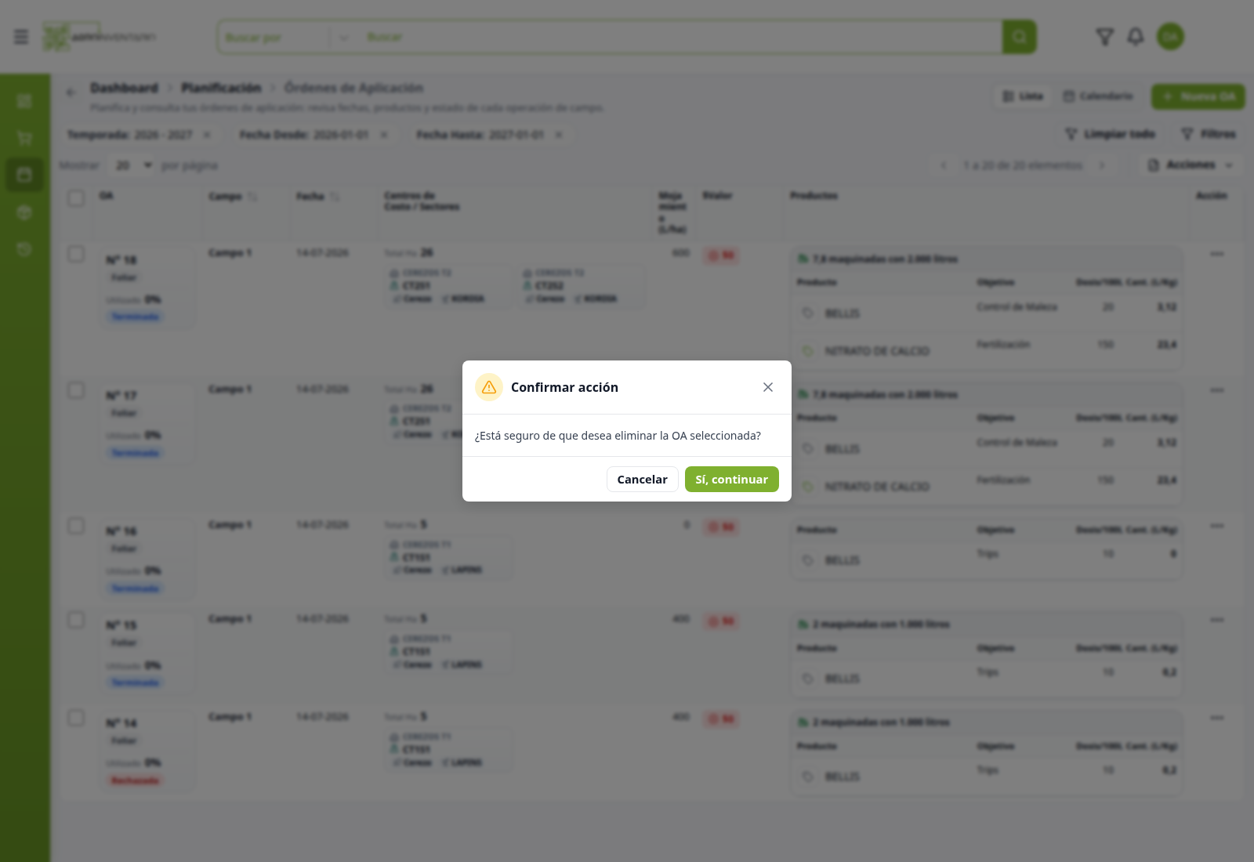This screenshot has height=862, width=1254.
Task: Click the funnel filter icon in top bar
Action: [x=1104, y=37]
